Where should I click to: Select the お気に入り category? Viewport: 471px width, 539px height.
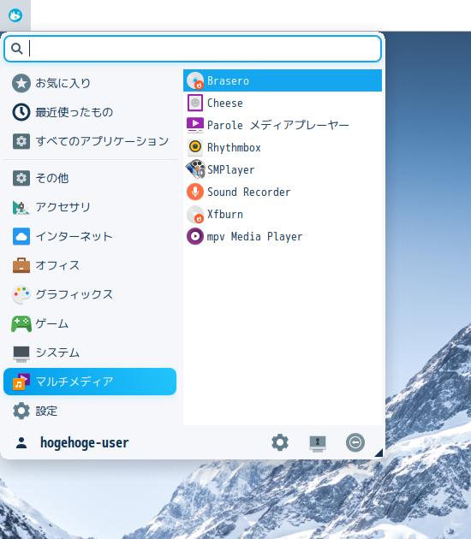click(90, 83)
